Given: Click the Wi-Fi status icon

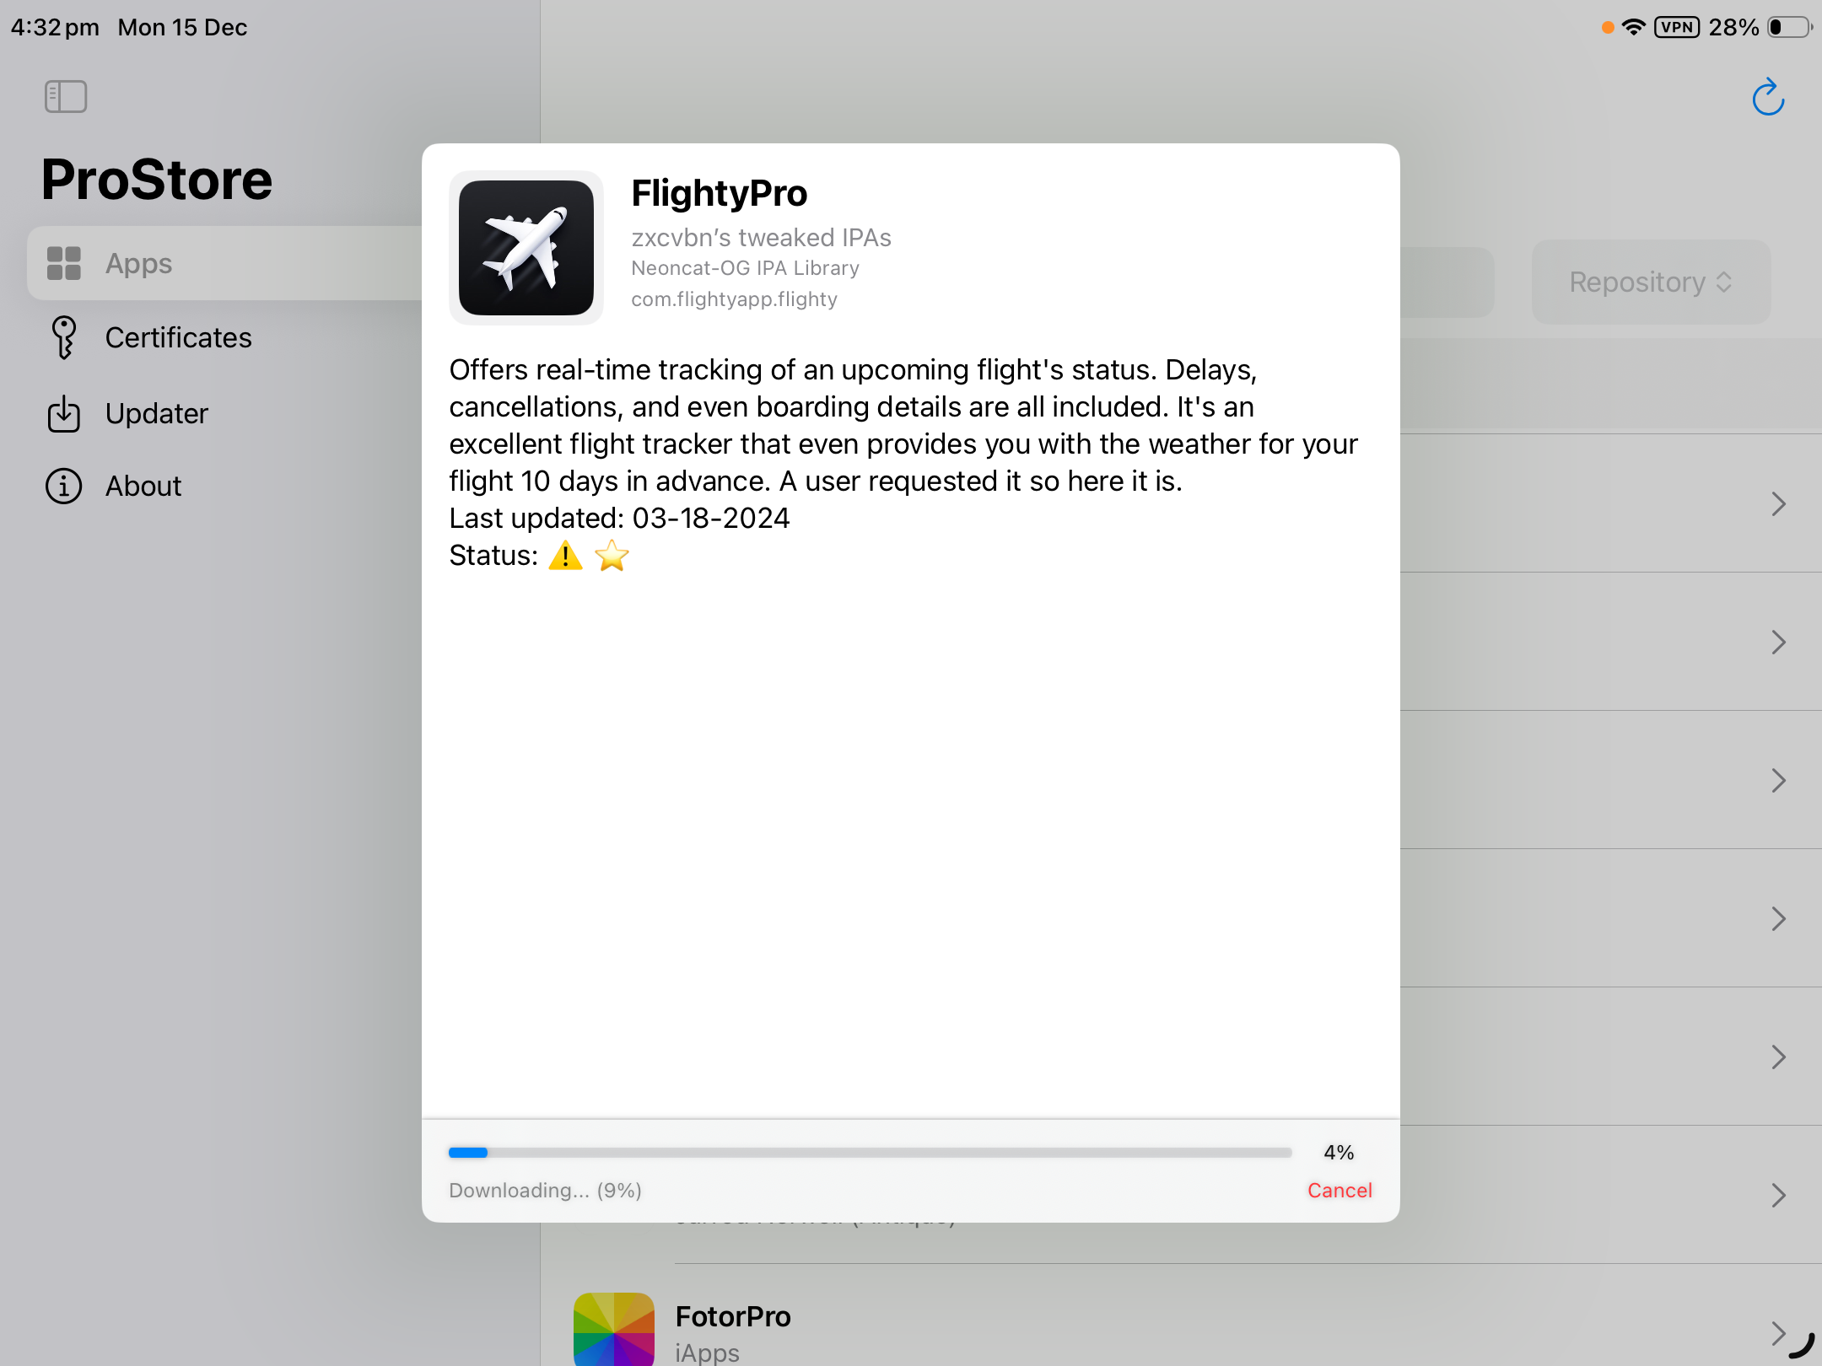Looking at the screenshot, I should tap(1634, 27).
